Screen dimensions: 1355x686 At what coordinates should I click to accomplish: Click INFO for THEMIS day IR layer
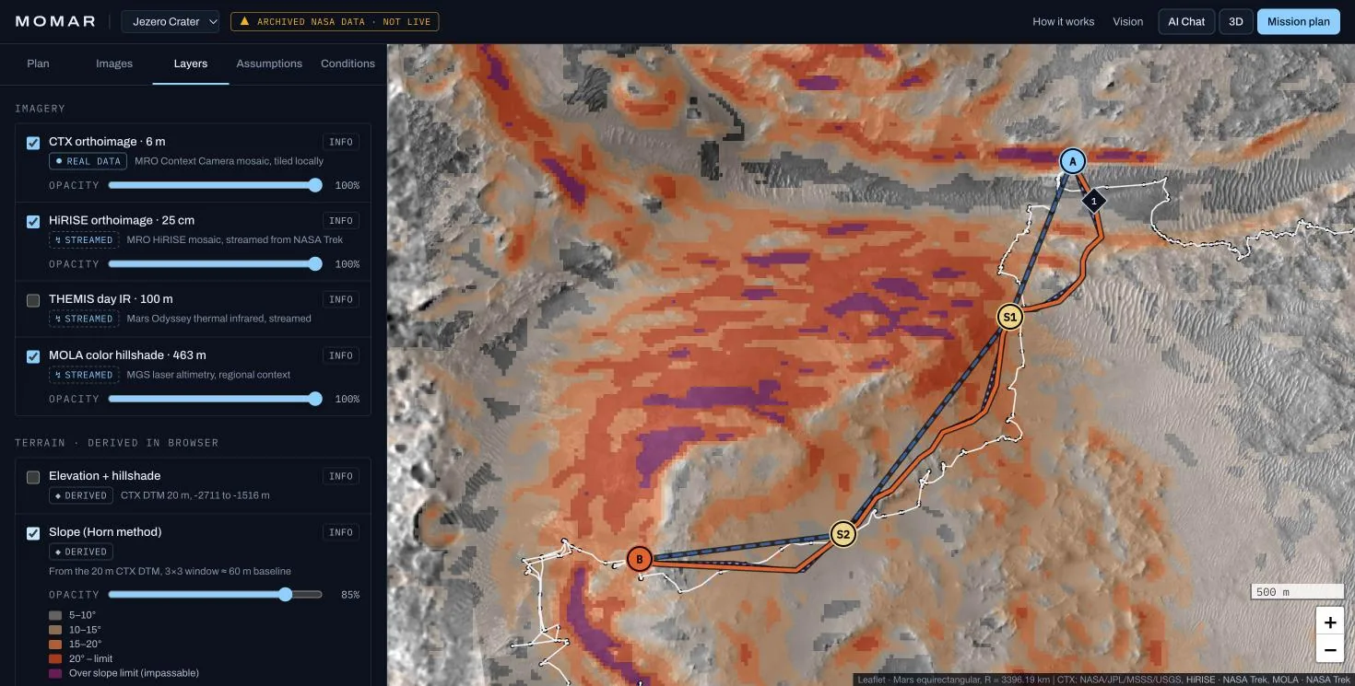(341, 299)
